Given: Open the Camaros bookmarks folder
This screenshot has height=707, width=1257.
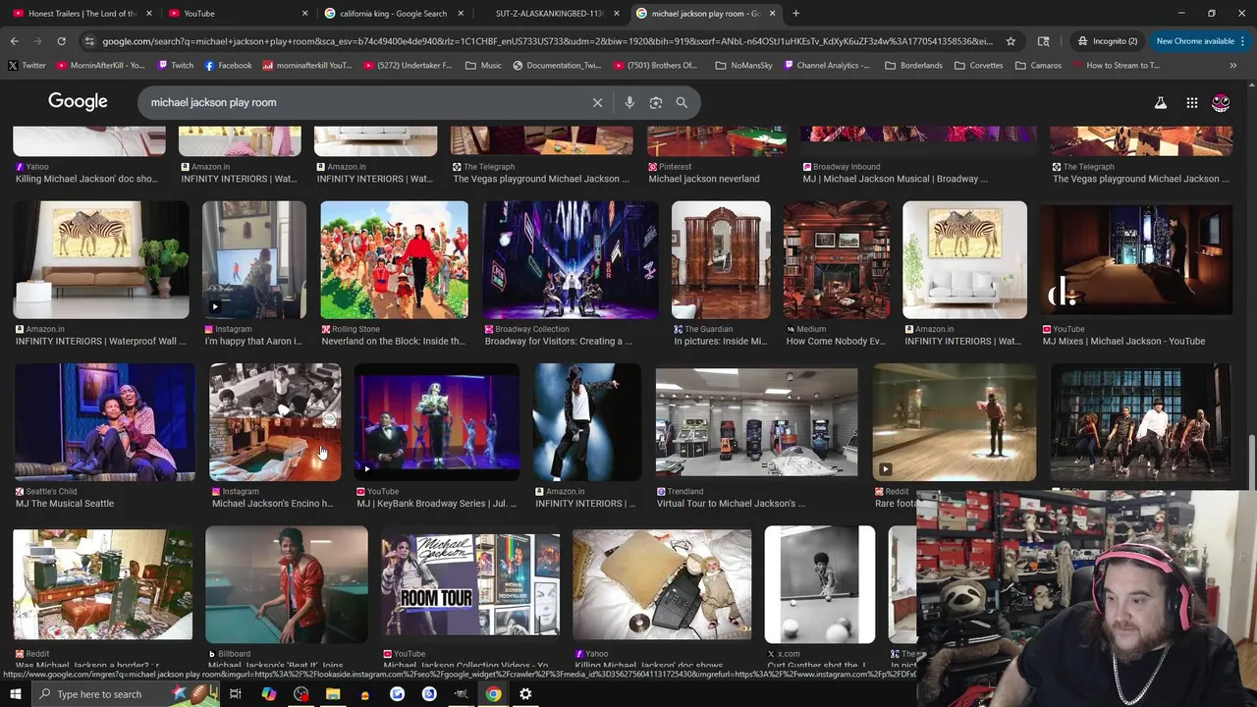Looking at the screenshot, I should click(x=1038, y=66).
